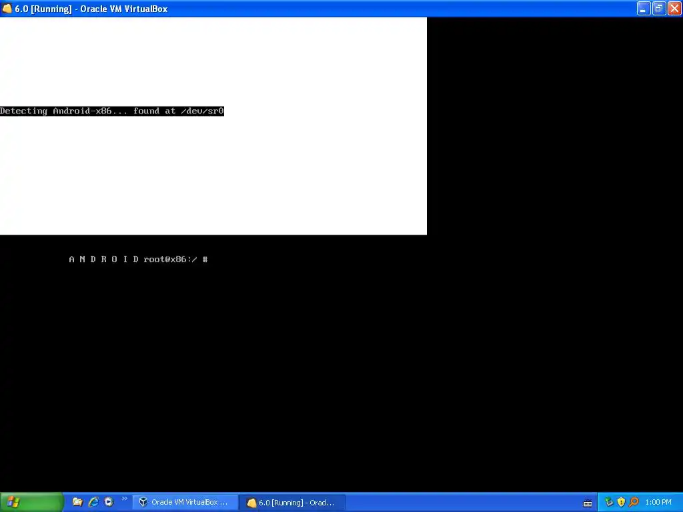The image size is (683, 512).
Task: Select the 6.0 [Running] taskbar button
Action: (x=293, y=503)
